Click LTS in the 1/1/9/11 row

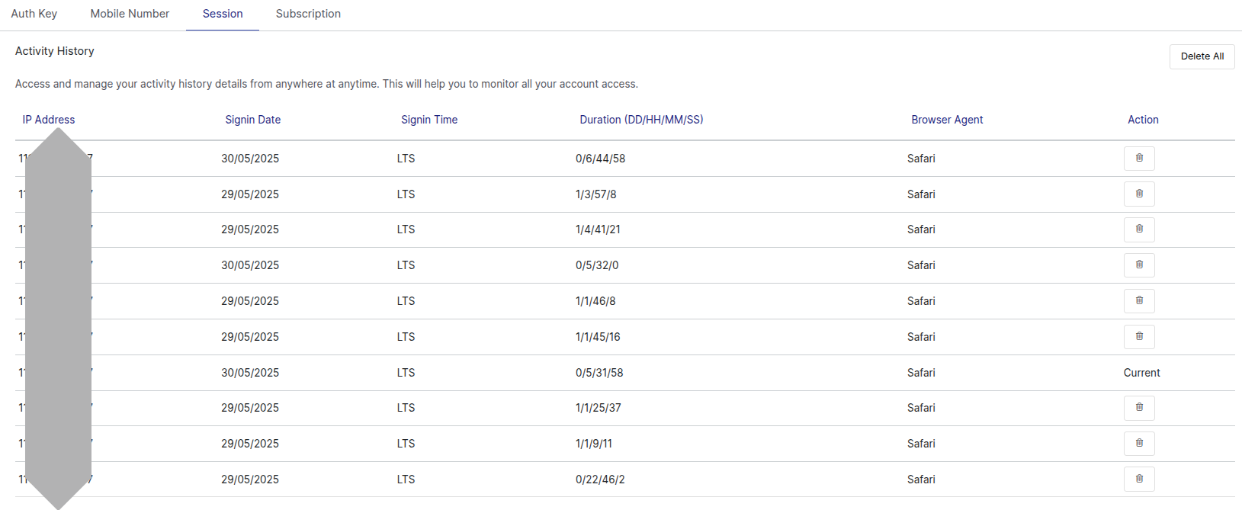406,444
